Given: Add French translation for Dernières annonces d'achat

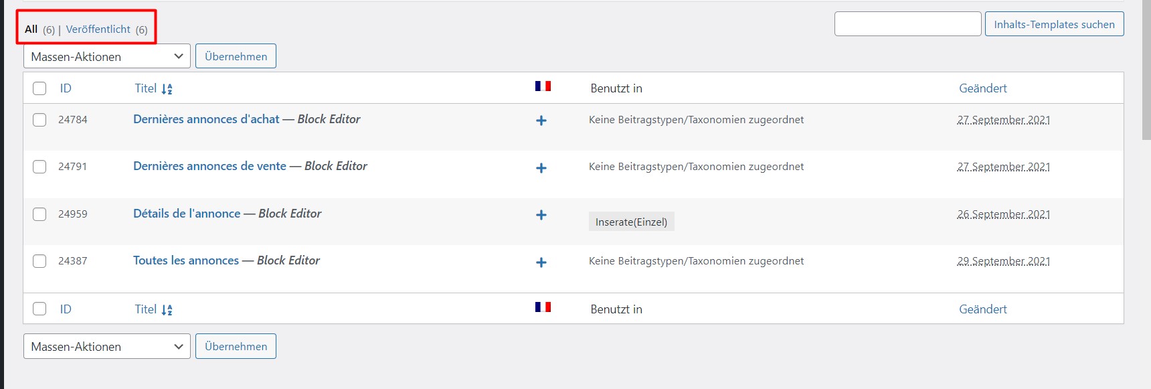Looking at the screenshot, I should [541, 121].
